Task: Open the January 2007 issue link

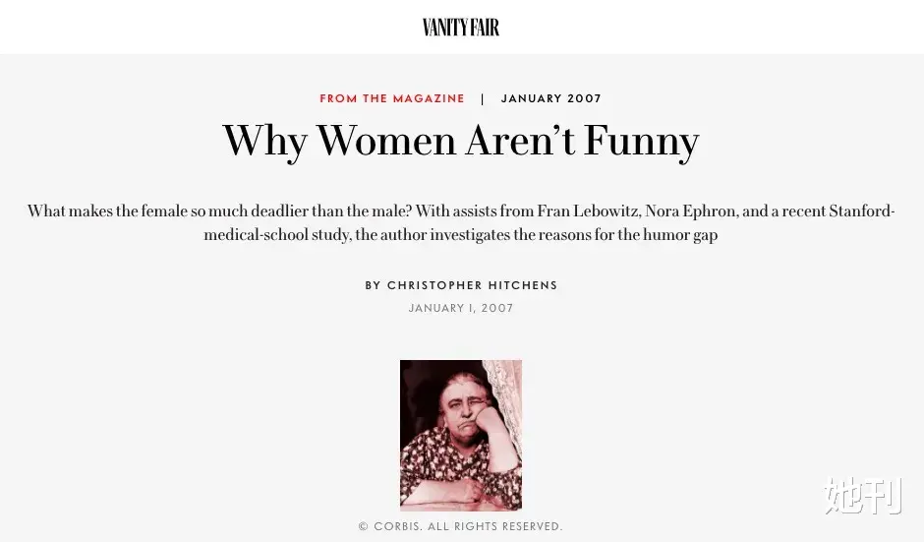Action: click(551, 98)
